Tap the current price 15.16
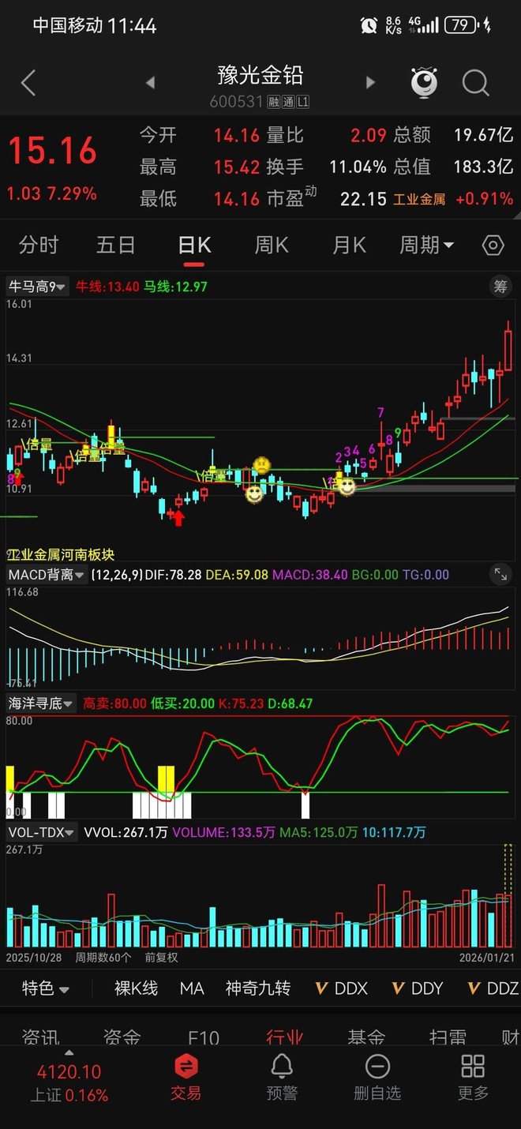Viewport: 521px width, 1129px height. tap(52, 150)
